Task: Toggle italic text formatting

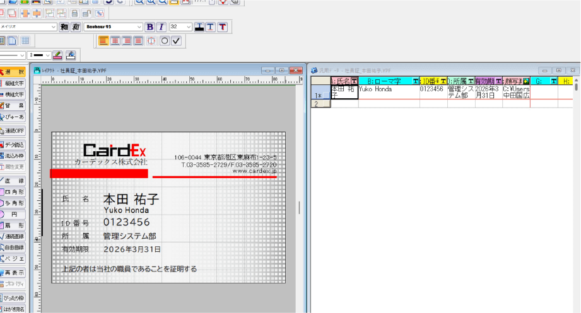Action: coord(161,27)
